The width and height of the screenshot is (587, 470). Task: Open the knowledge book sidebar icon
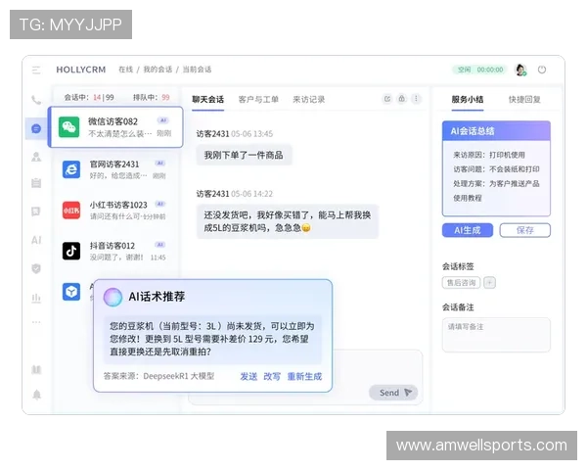coord(36,369)
